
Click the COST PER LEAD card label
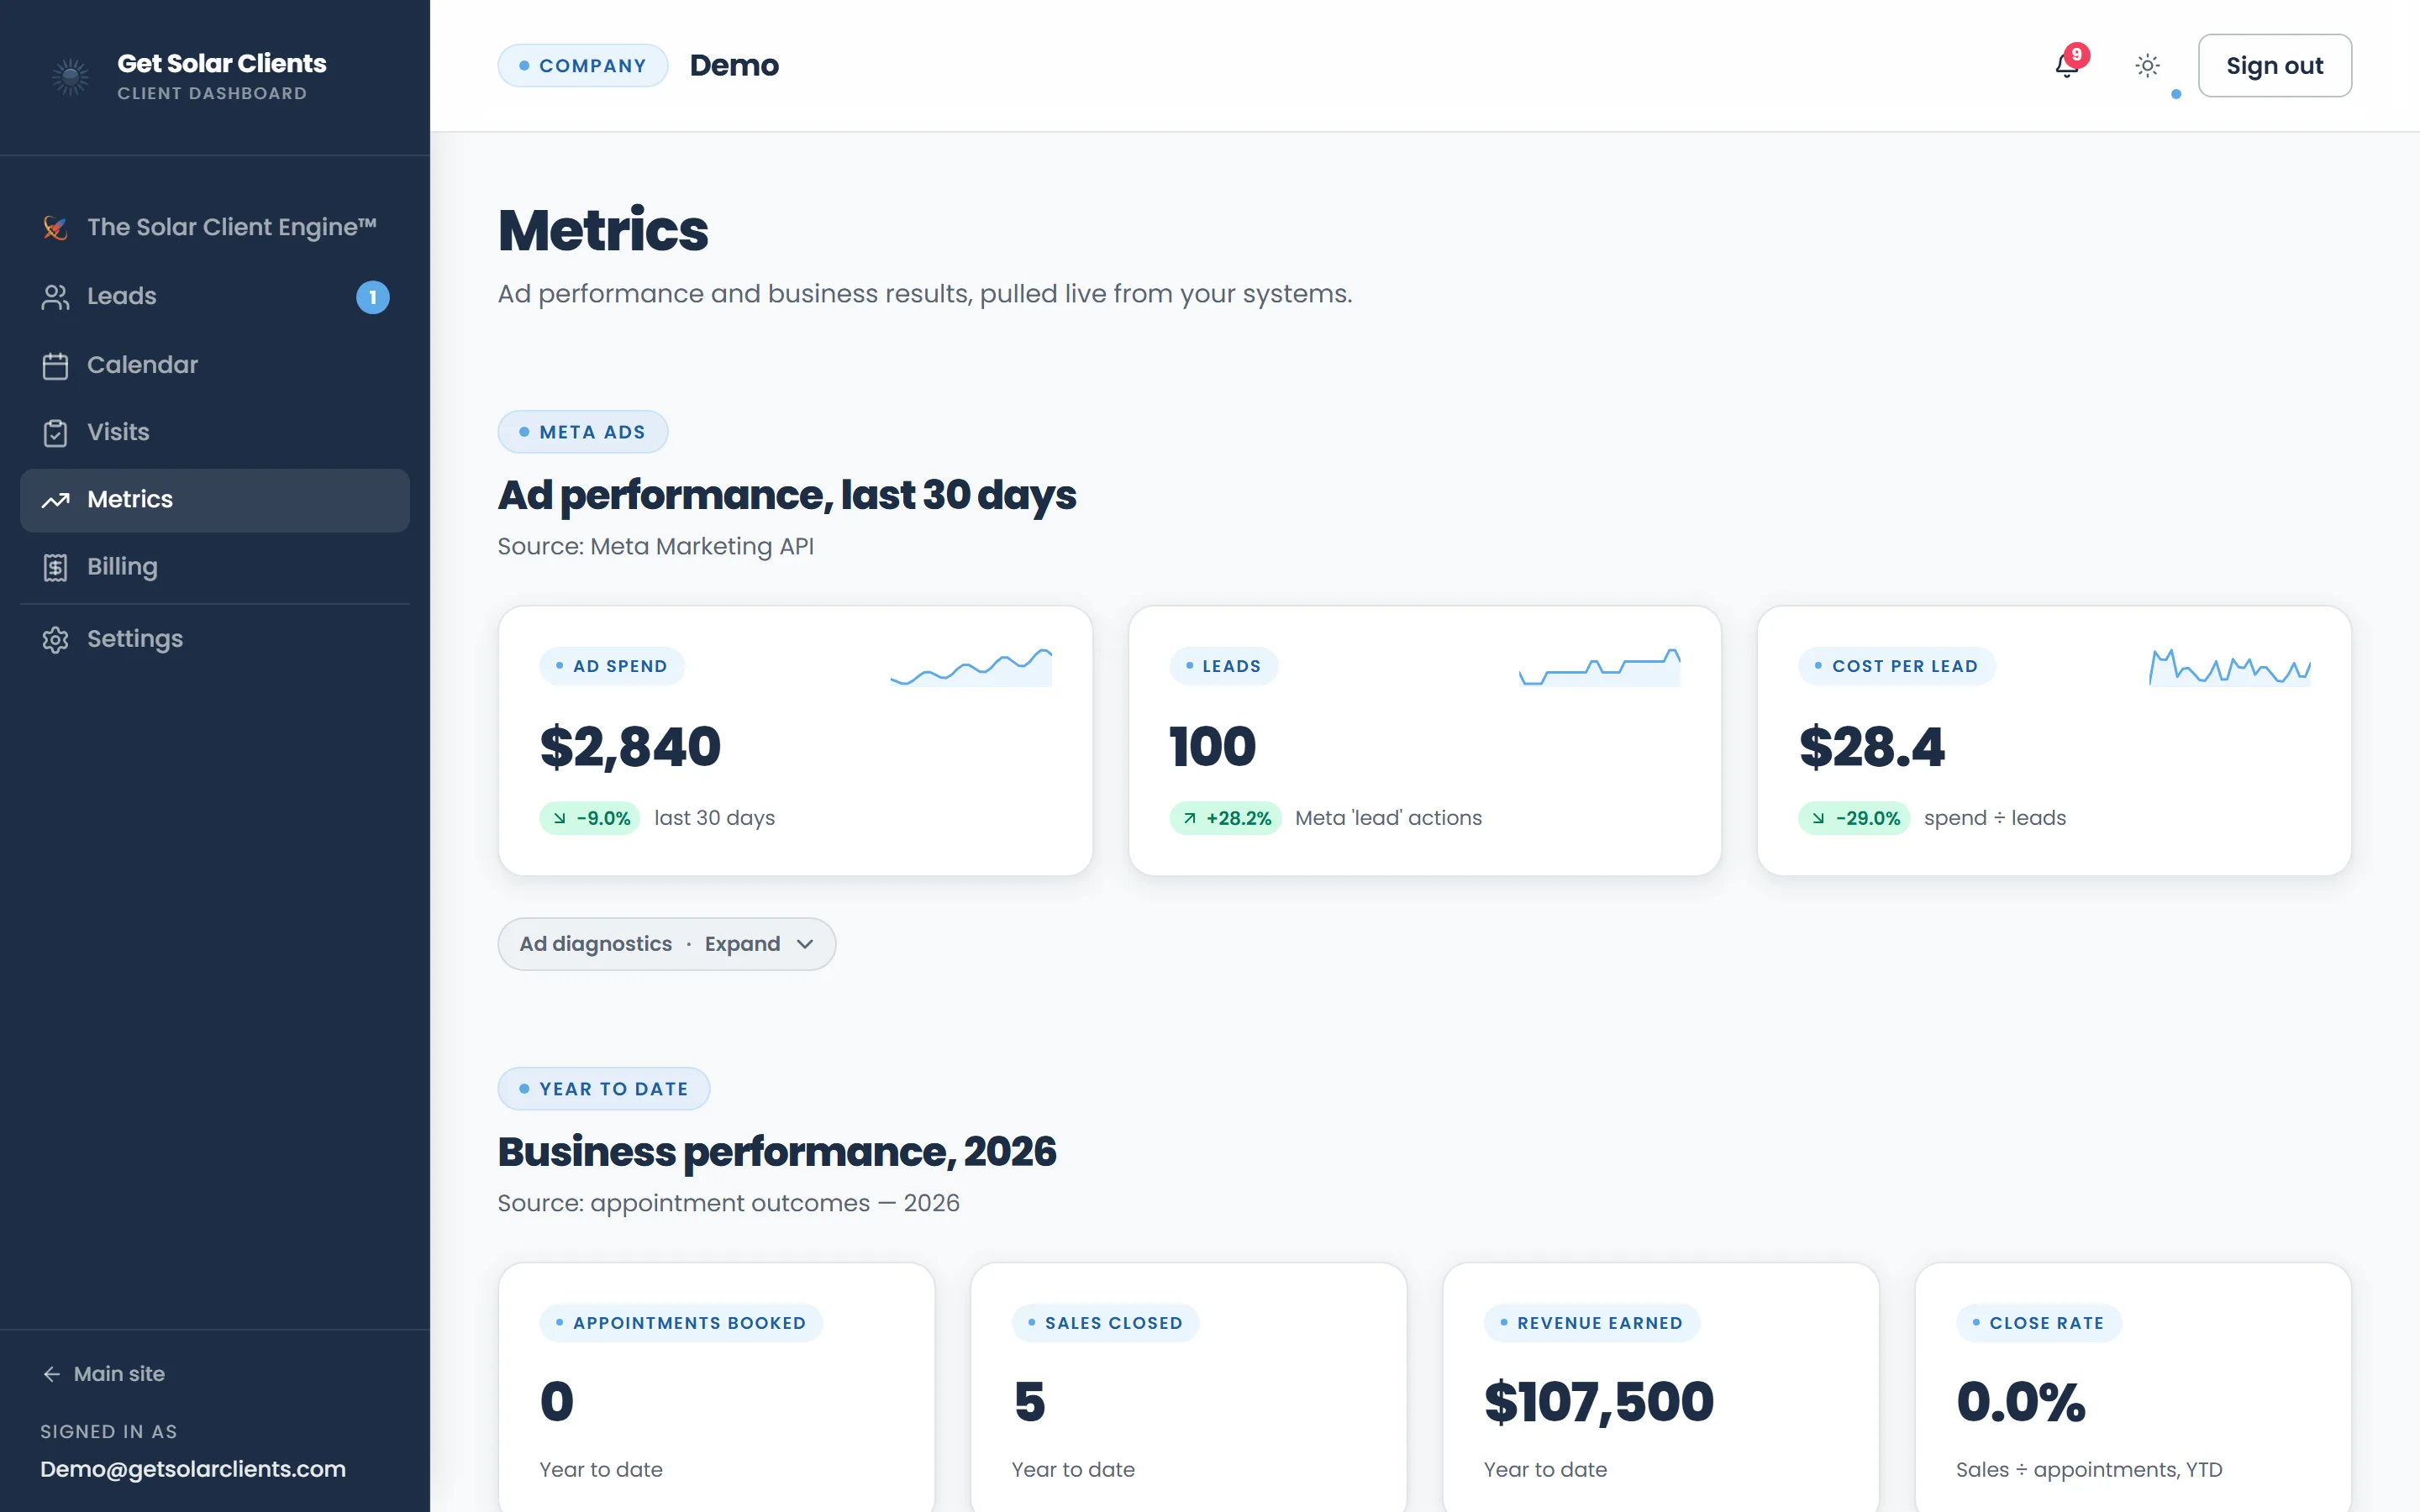pos(1897,666)
